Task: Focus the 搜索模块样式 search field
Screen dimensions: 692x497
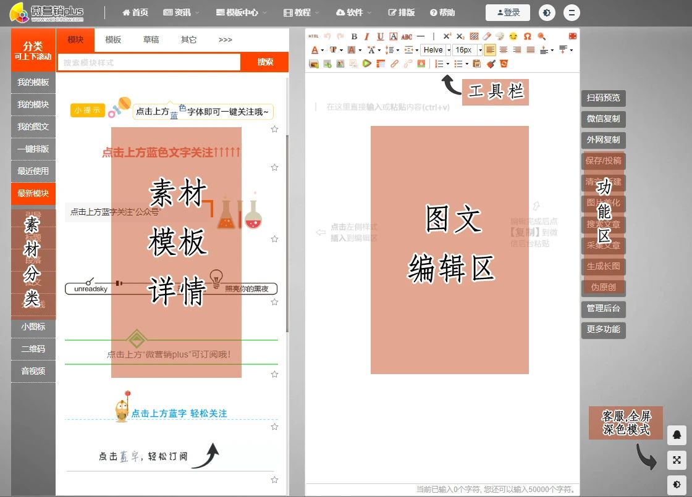Action: (149, 62)
